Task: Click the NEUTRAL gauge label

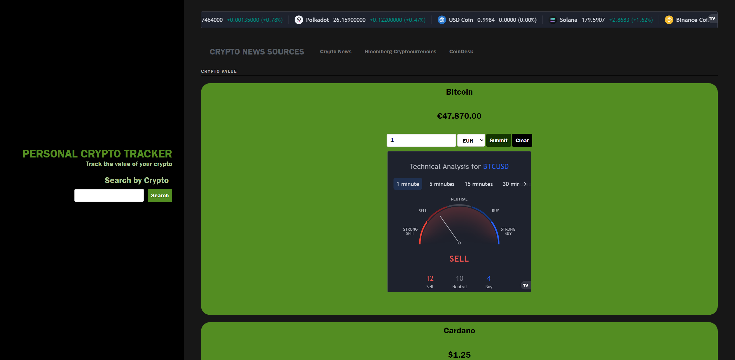Action: tap(459, 199)
